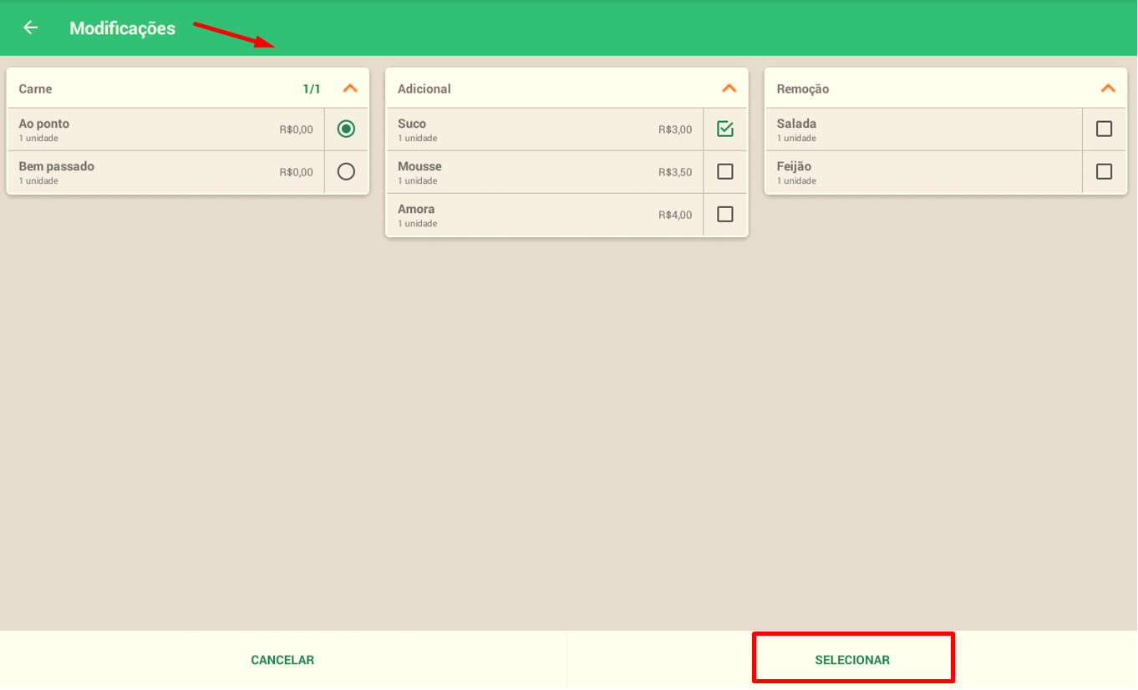1138x690 pixels.
Task: Tick the Amora checkbox
Action: (x=725, y=214)
